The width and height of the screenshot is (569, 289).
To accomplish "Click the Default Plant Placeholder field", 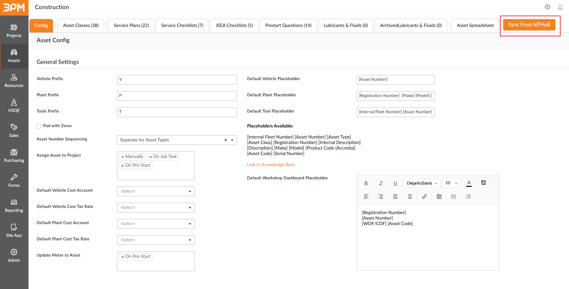I will tap(396, 96).
